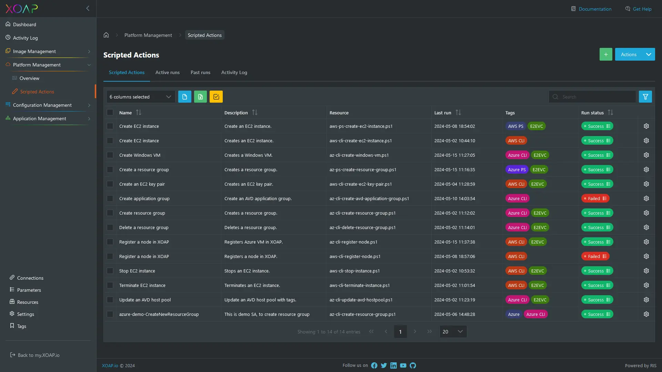The height and width of the screenshot is (372, 662).
Task: Switch to the Past runs tab
Action: (x=200, y=72)
